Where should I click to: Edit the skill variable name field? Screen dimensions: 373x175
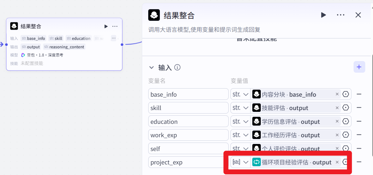(188, 108)
